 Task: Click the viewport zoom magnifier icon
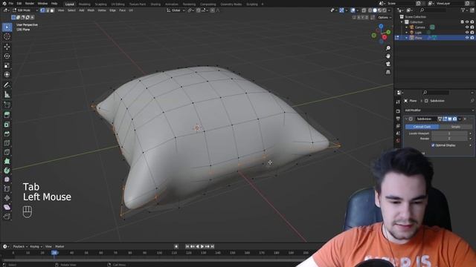388,48
